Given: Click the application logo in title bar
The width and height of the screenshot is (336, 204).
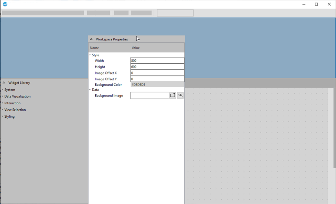Looking at the screenshot, I should (5, 4).
